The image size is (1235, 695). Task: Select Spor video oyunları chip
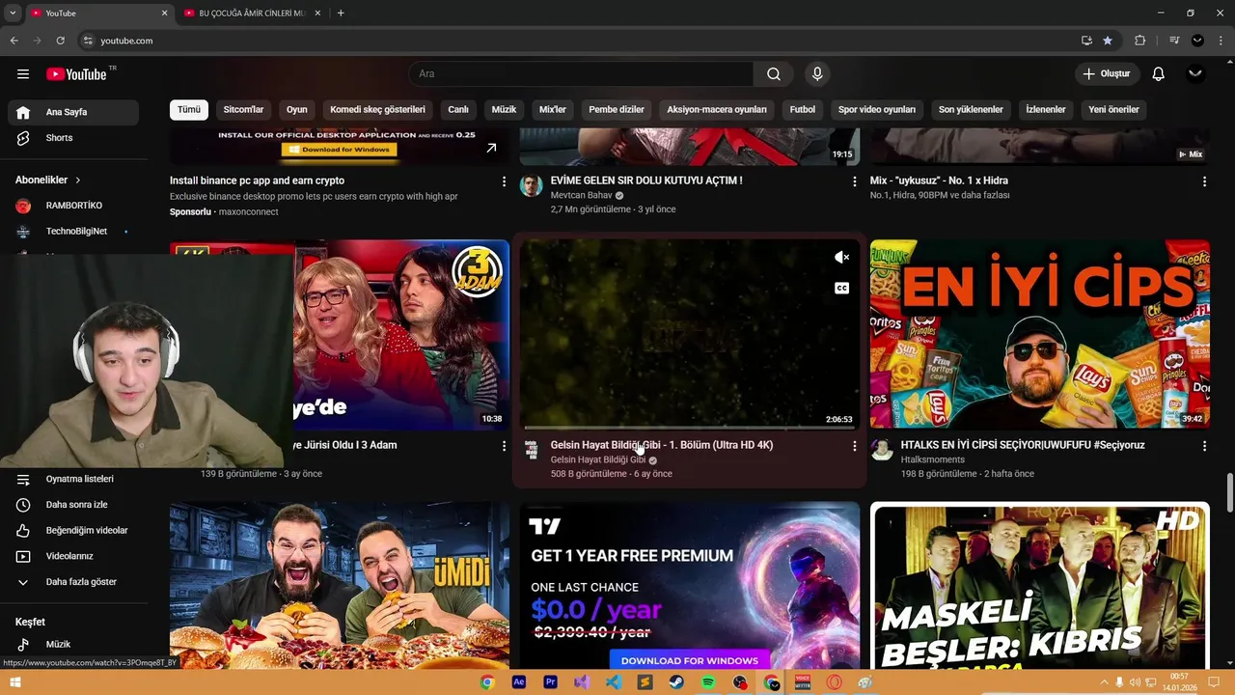(877, 110)
